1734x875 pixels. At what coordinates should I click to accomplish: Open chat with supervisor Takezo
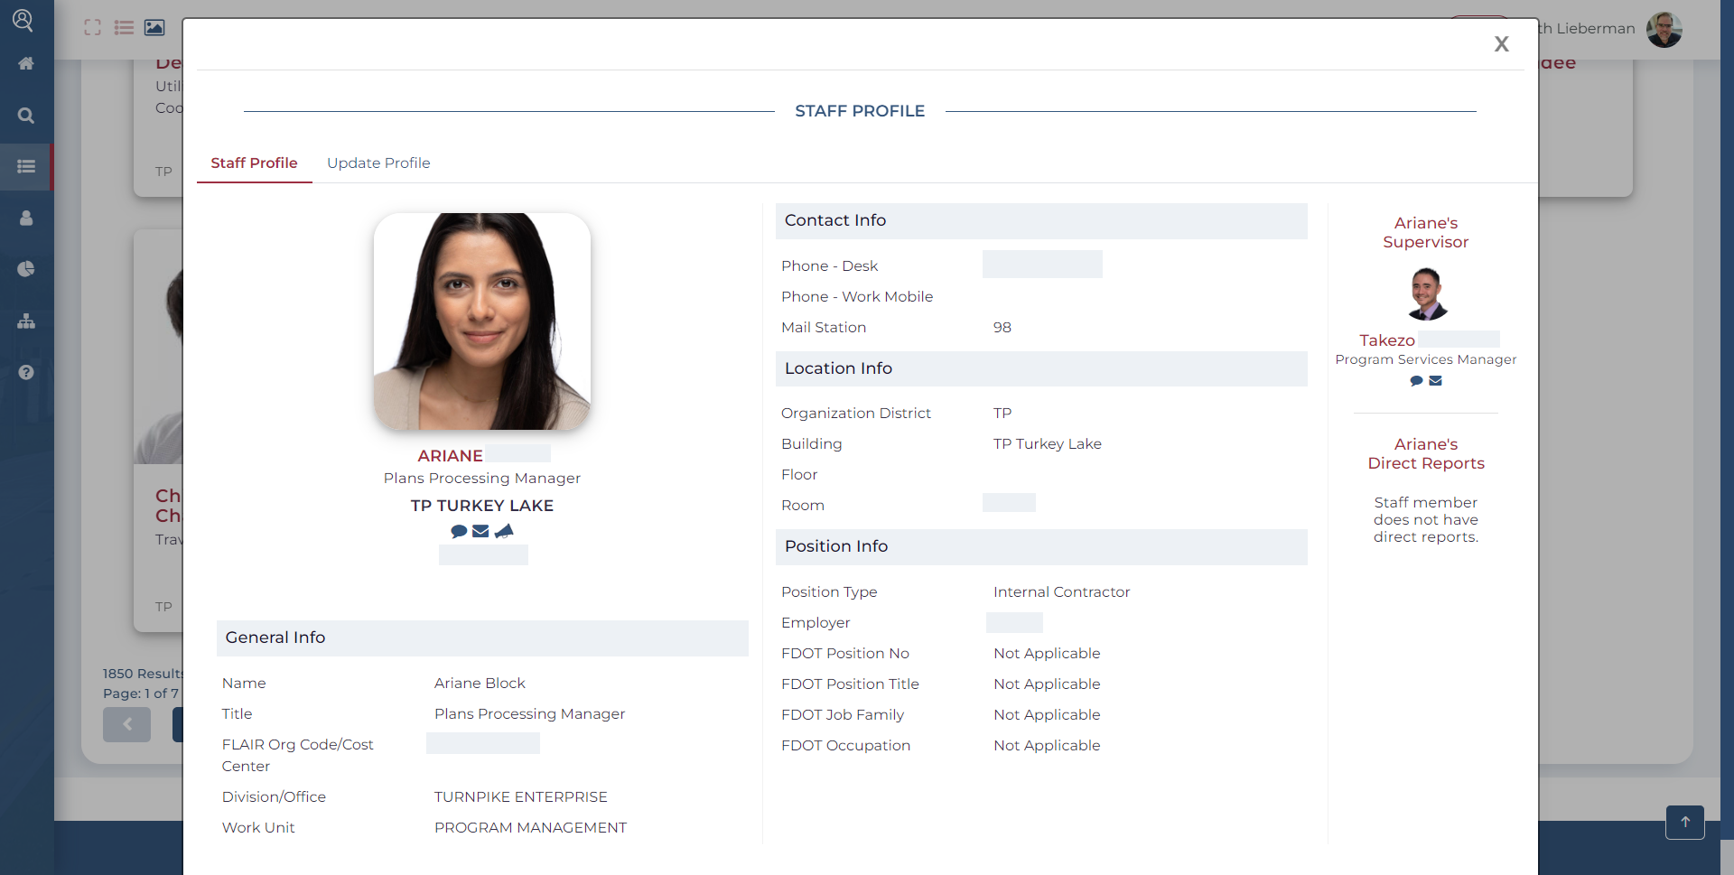coord(1416,381)
